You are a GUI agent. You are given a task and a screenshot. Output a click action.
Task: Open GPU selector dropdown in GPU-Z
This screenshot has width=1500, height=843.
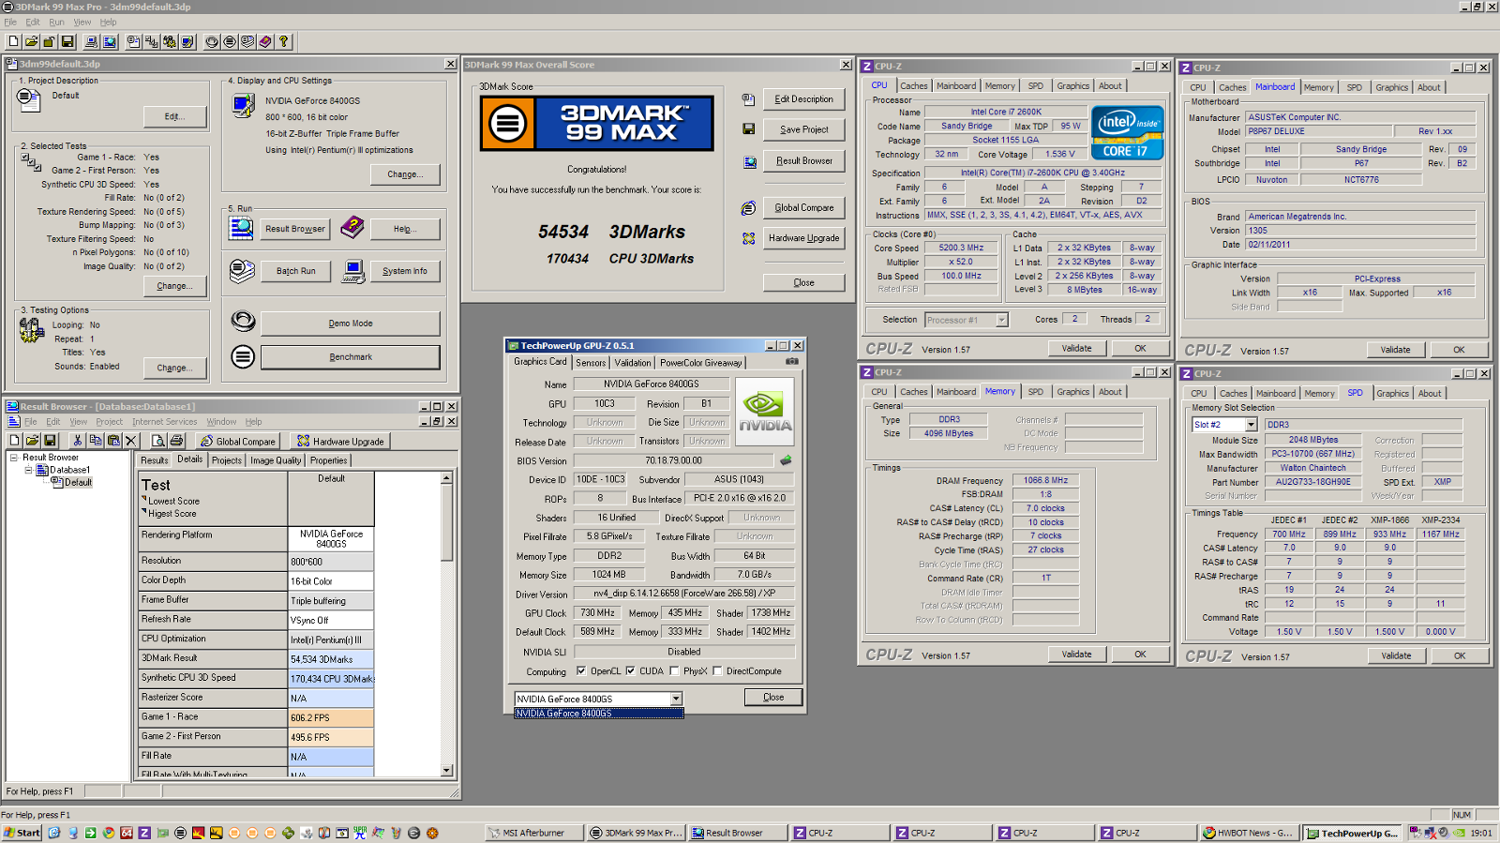(x=675, y=699)
